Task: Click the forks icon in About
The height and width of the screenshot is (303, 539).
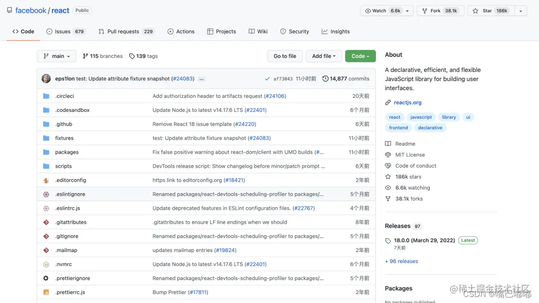Action: point(388,199)
